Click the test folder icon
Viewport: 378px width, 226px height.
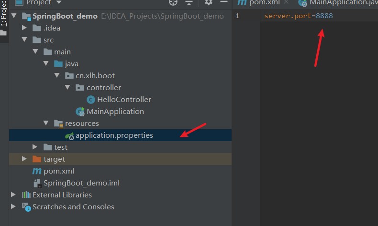pos(48,147)
